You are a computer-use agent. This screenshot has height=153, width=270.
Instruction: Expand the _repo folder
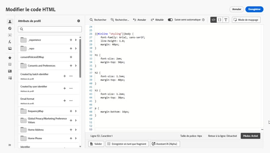click(x=76, y=48)
